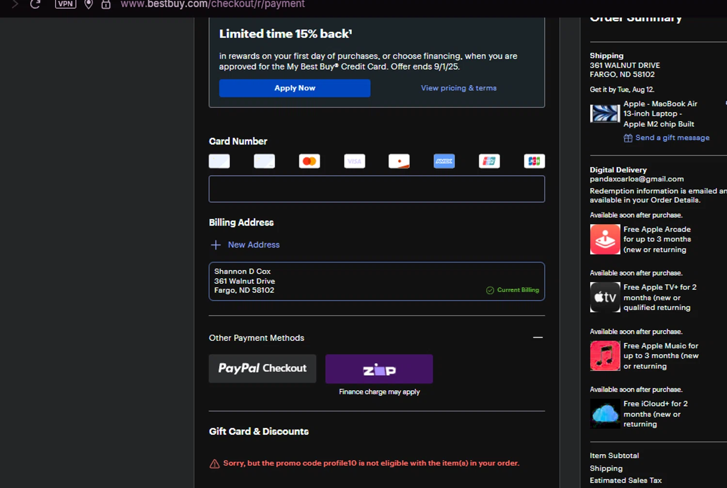Image resolution: width=727 pixels, height=488 pixels.
Task: Click the Apple TV+ offer icon
Action: [605, 297]
